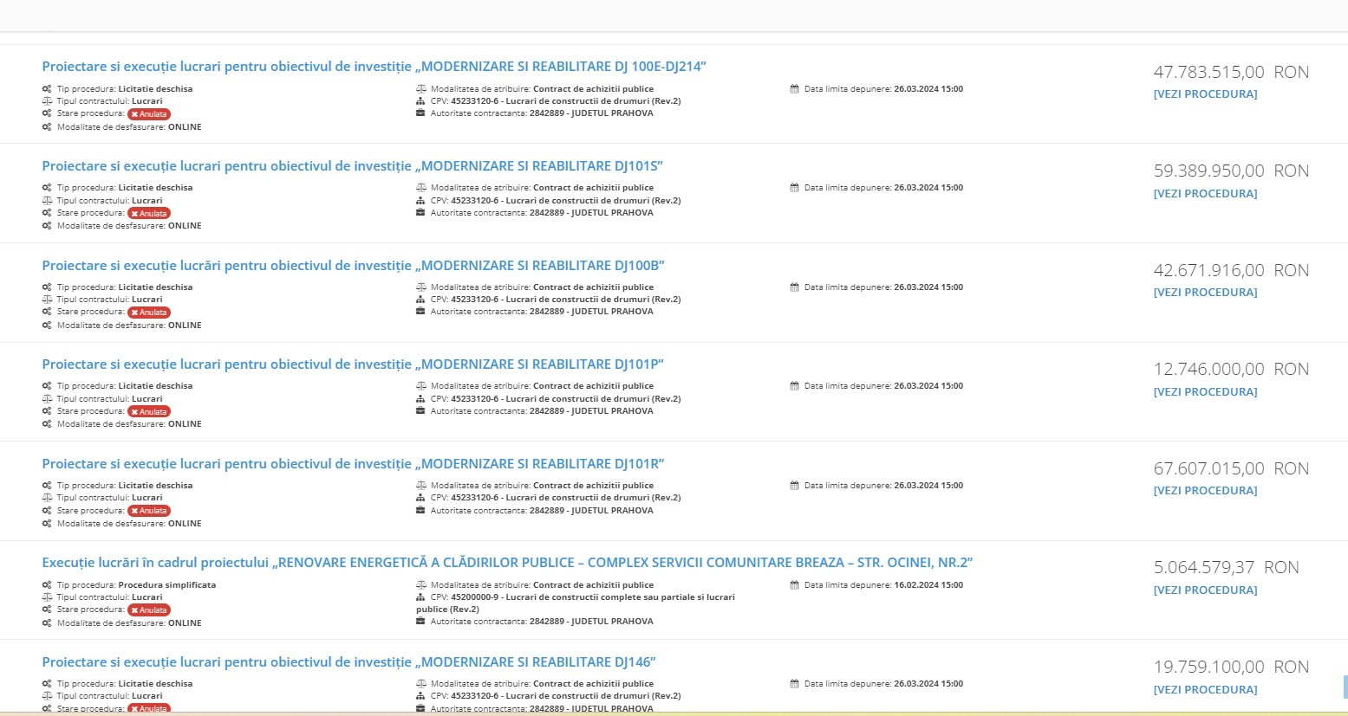Image resolution: width=1348 pixels, height=716 pixels.
Task: Click the red Anulata badge in the DJ101S row
Action: tap(149, 214)
